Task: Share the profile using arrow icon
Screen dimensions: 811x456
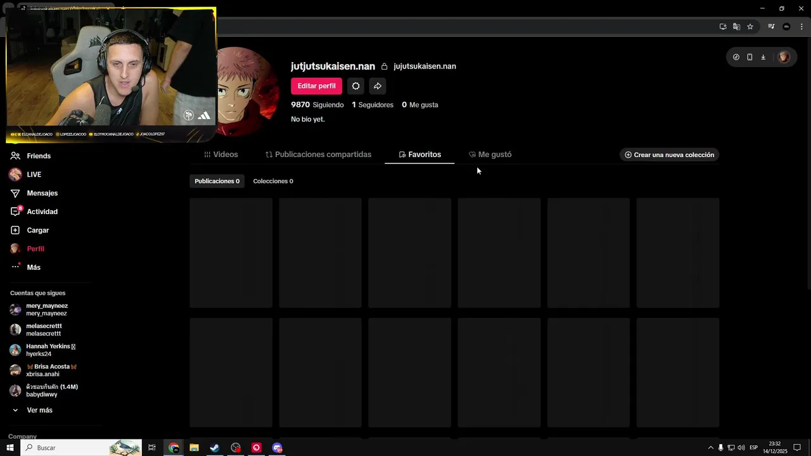Action: 378,86
